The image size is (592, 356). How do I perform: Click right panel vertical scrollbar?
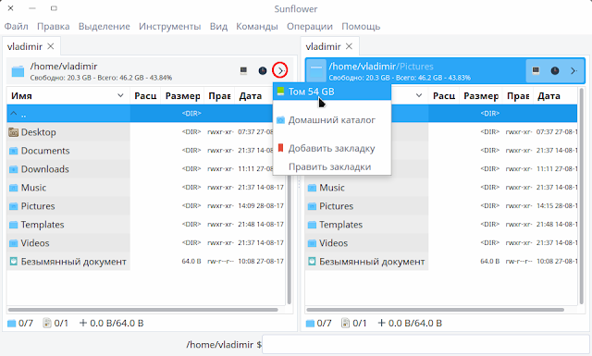click(582, 196)
